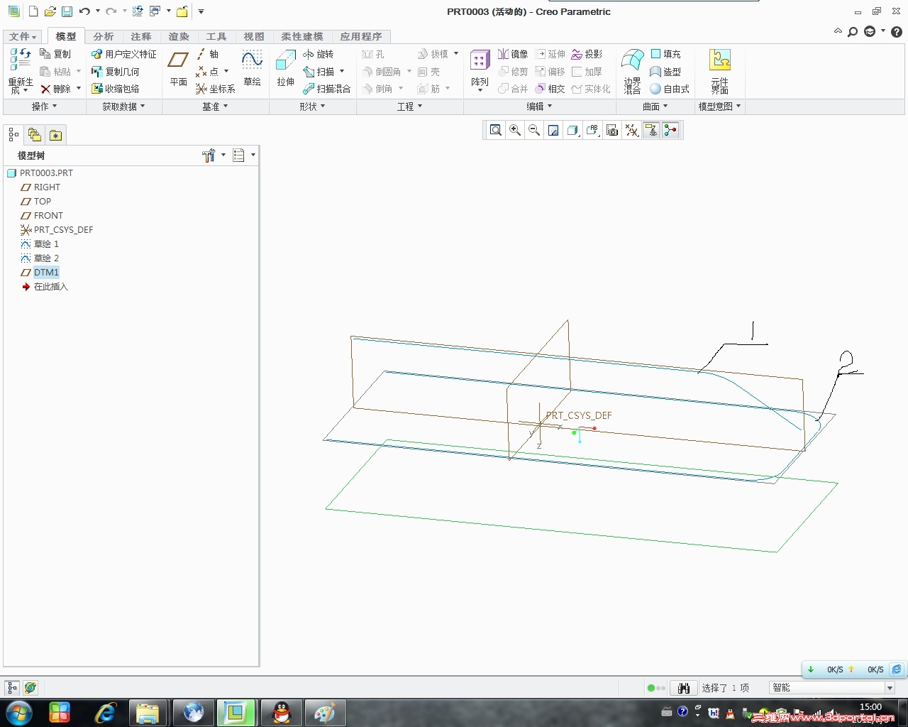Click the Windows Start button
908x727 pixels.
(19, 712)
